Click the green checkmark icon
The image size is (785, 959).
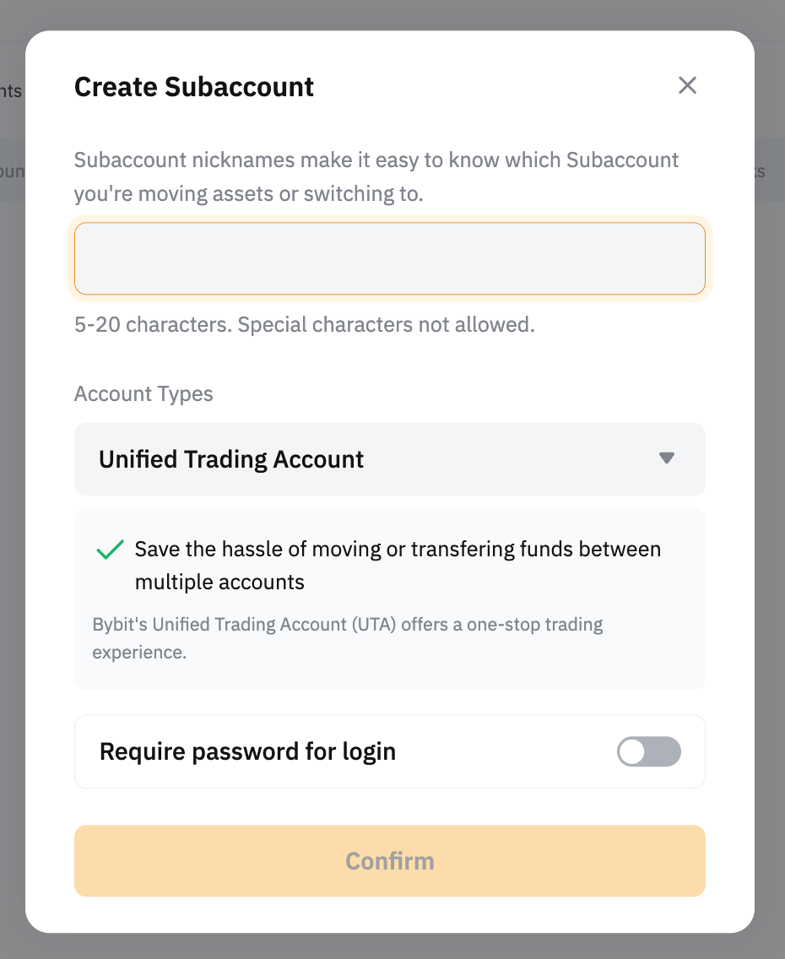click(110, 550)
